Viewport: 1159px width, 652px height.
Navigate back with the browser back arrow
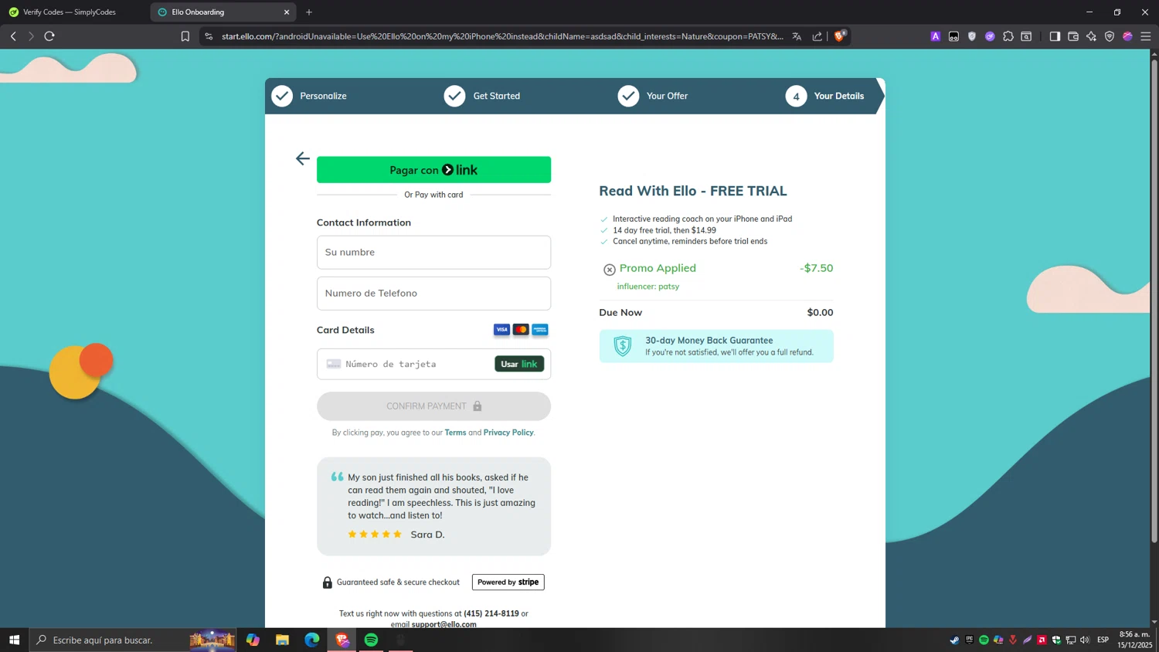(13, 36)
